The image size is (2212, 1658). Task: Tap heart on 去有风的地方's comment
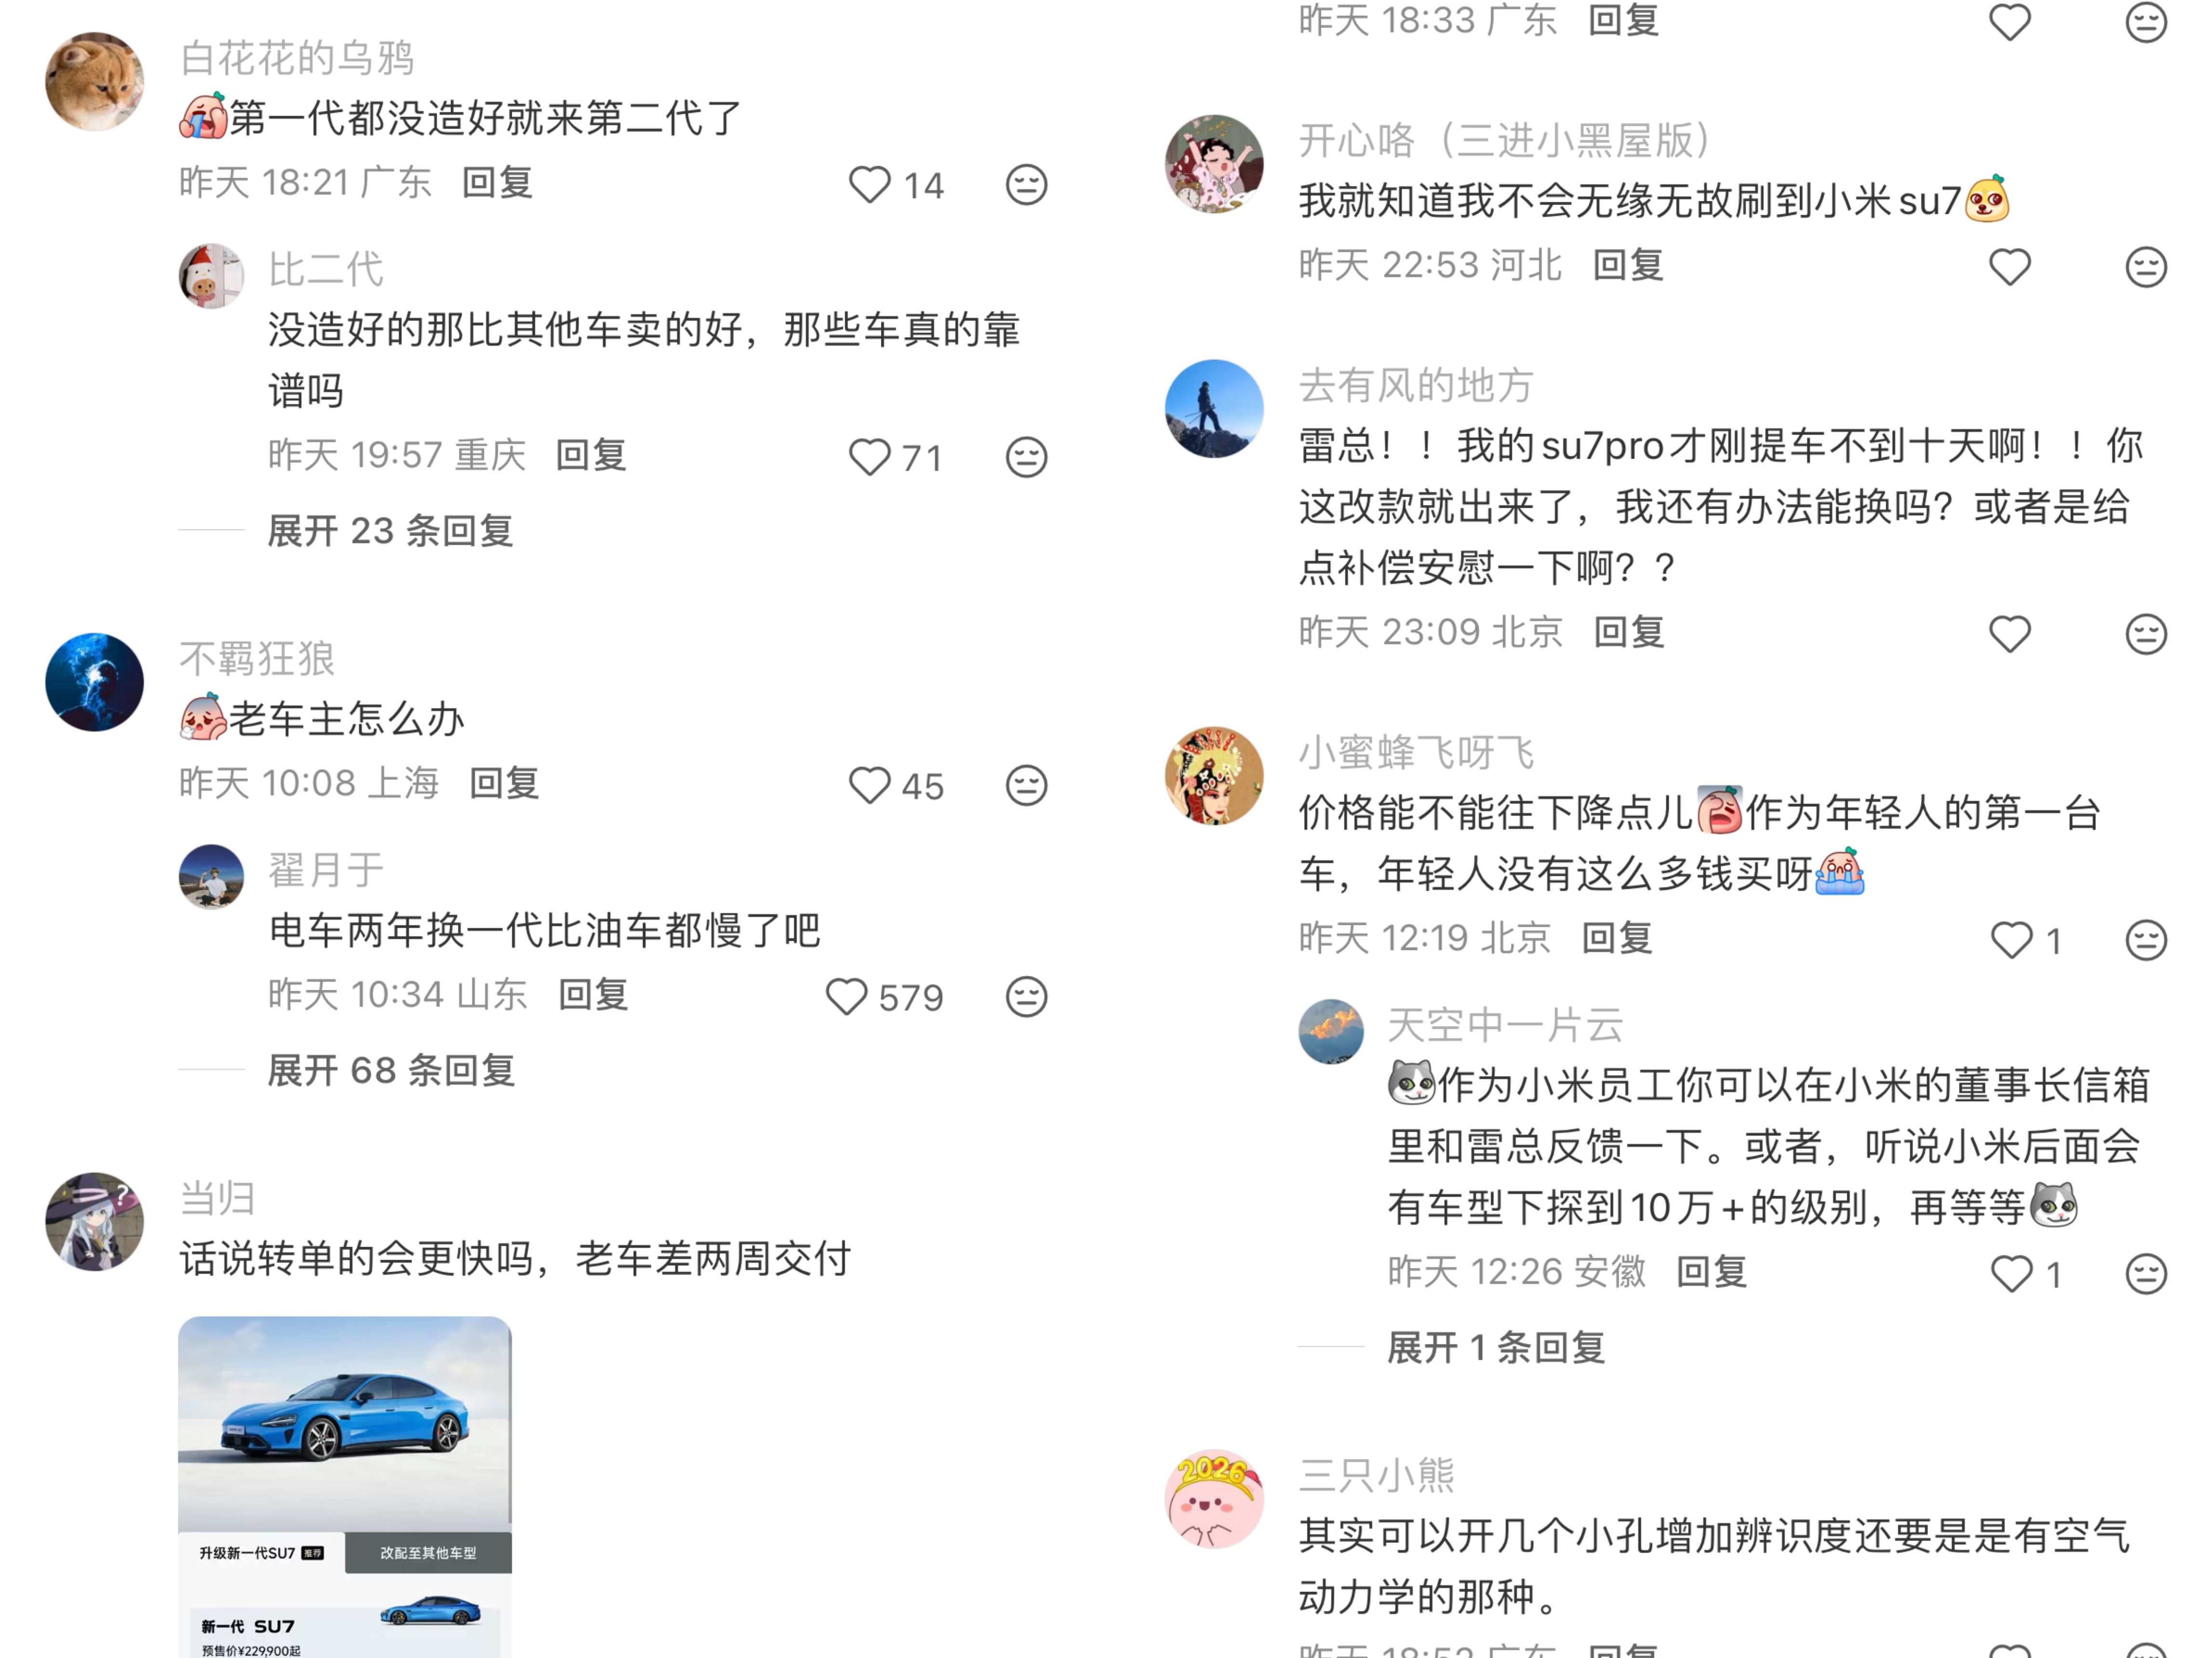pos(2009,633)
